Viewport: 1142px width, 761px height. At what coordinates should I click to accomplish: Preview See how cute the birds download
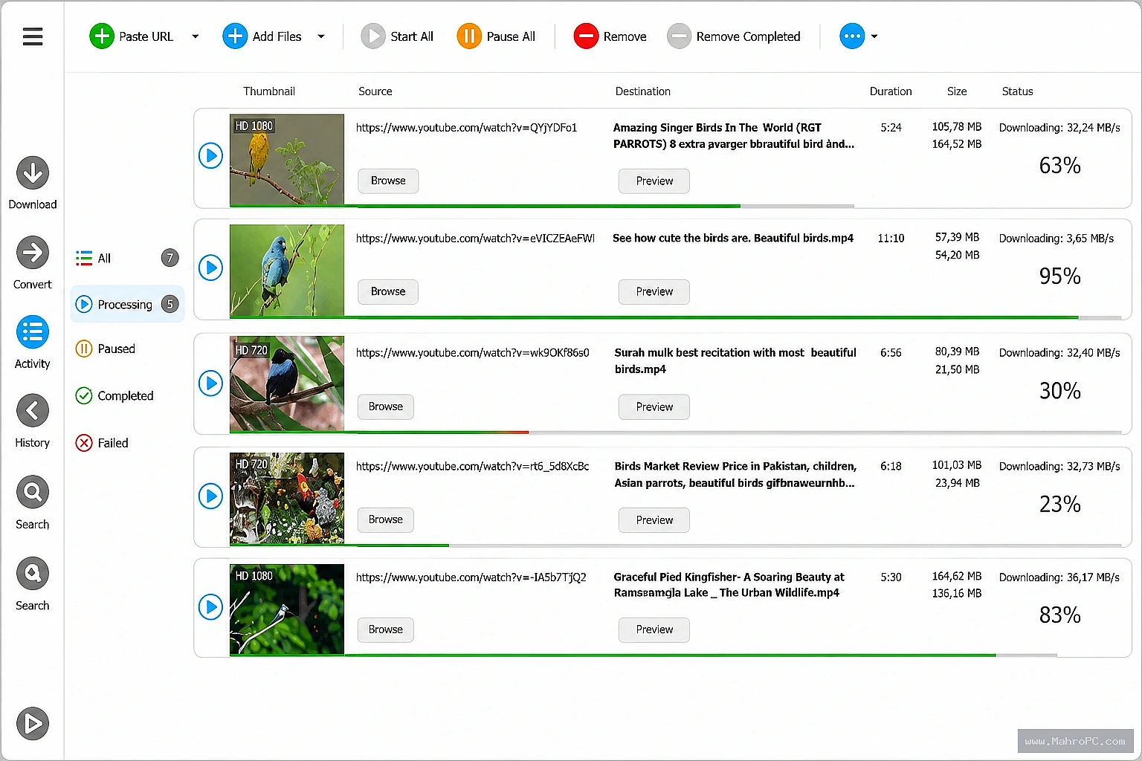coord(654,292)
